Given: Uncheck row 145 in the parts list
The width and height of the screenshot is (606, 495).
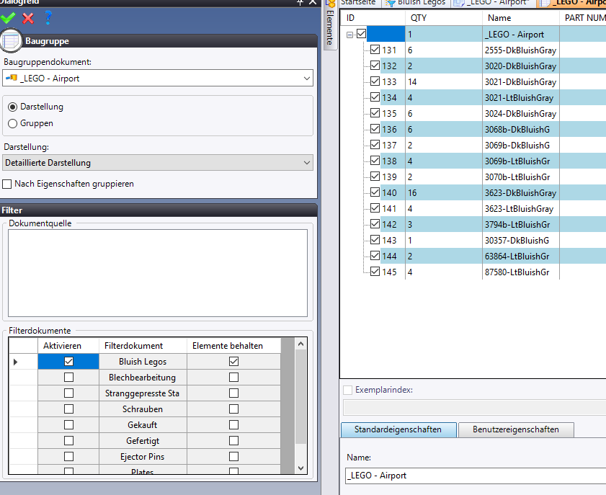Looking at the screenshot, I should [375, 271].
